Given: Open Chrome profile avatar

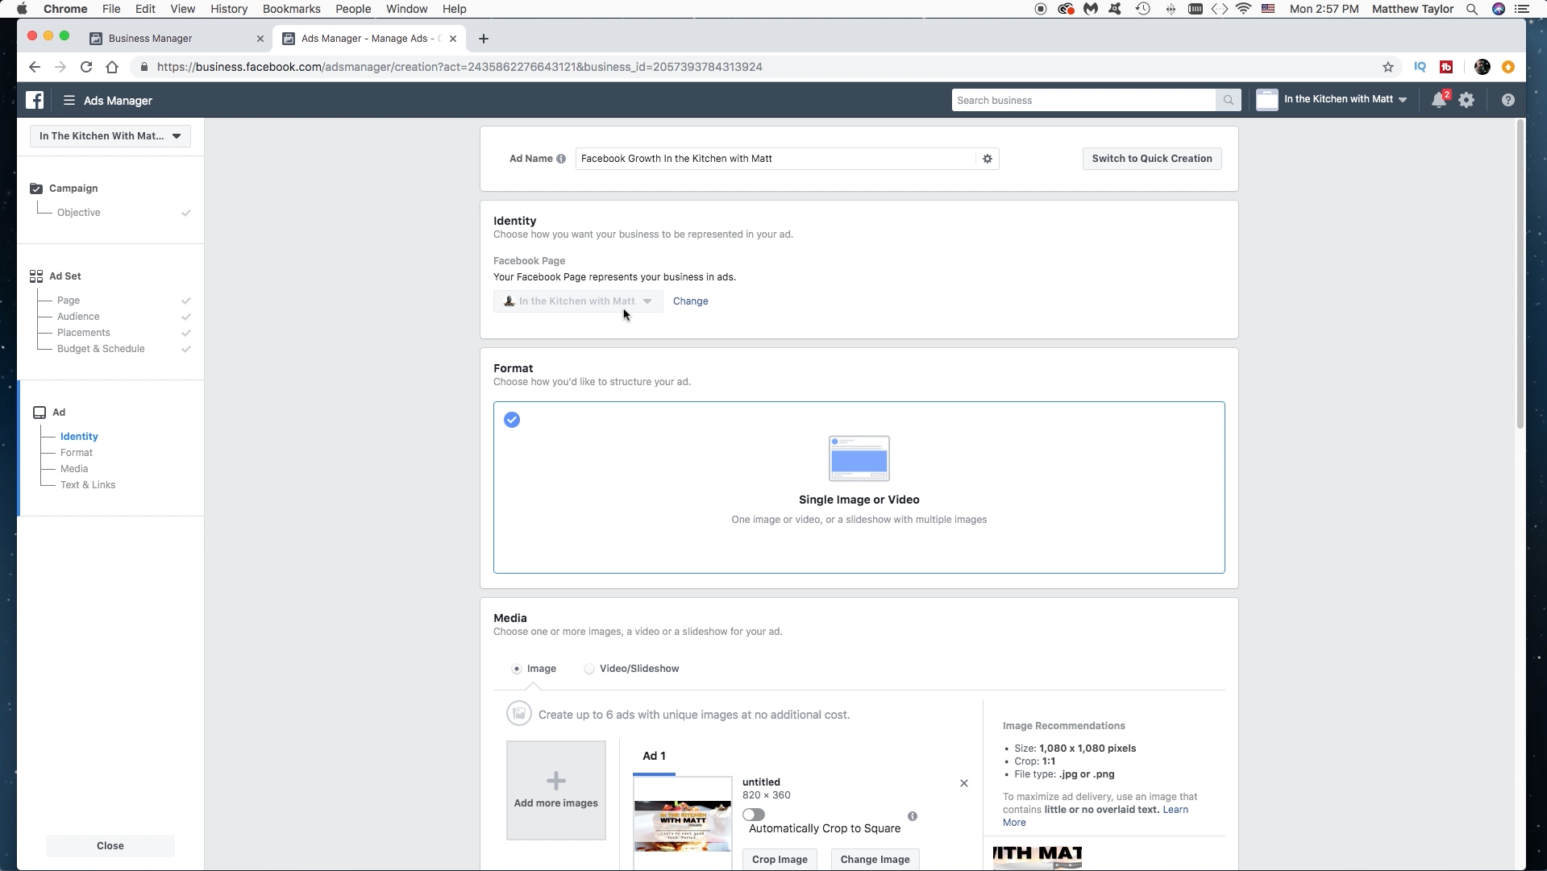Looking at the screenshot, I should (1482, 67).
